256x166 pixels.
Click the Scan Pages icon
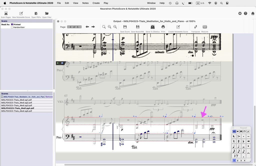6,13
